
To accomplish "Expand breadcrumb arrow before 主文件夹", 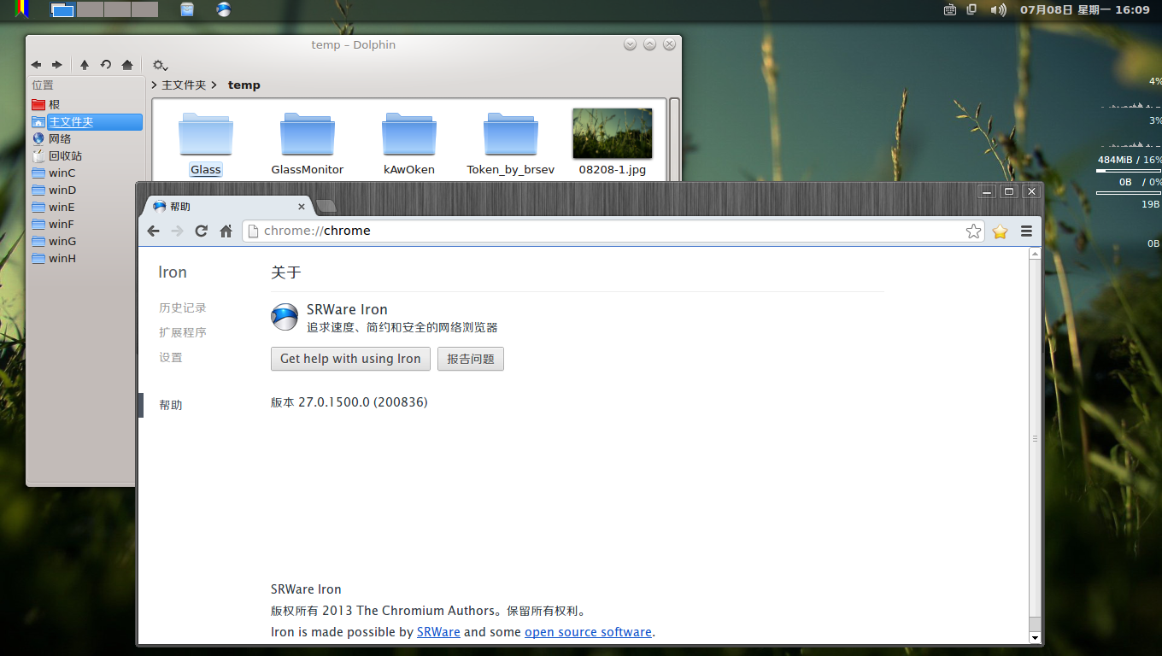I will click(x=155, y=85).
